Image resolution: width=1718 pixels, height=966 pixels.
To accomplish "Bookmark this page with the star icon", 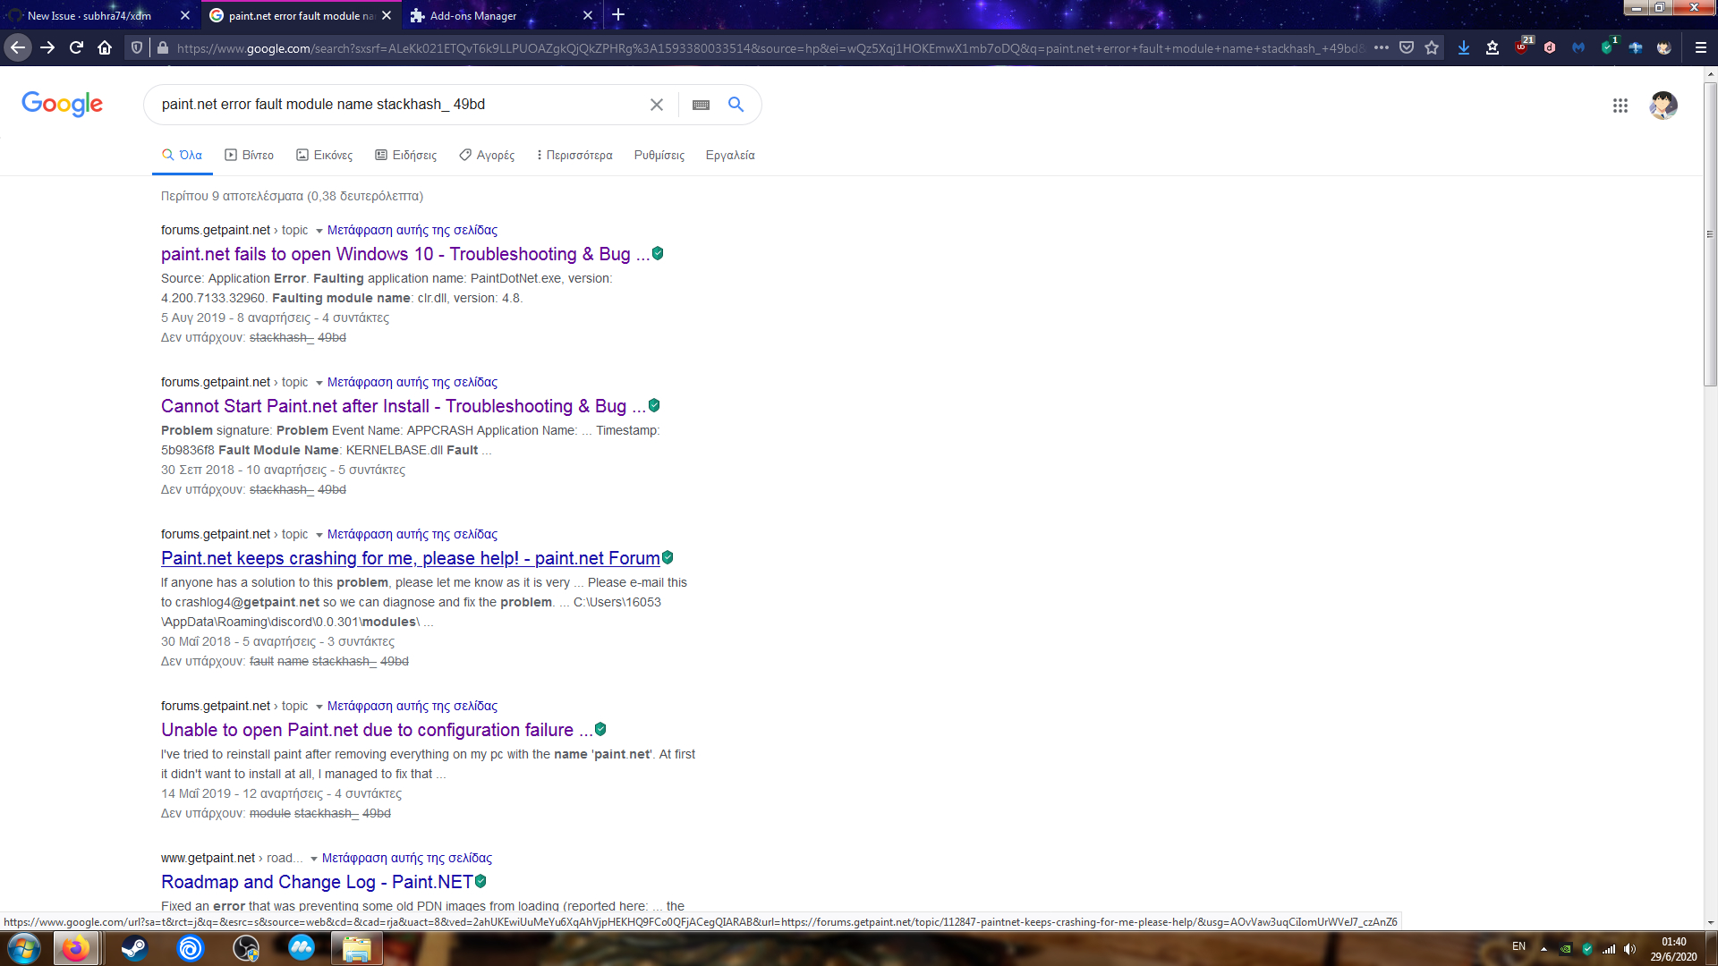I will click(1433, 47).
